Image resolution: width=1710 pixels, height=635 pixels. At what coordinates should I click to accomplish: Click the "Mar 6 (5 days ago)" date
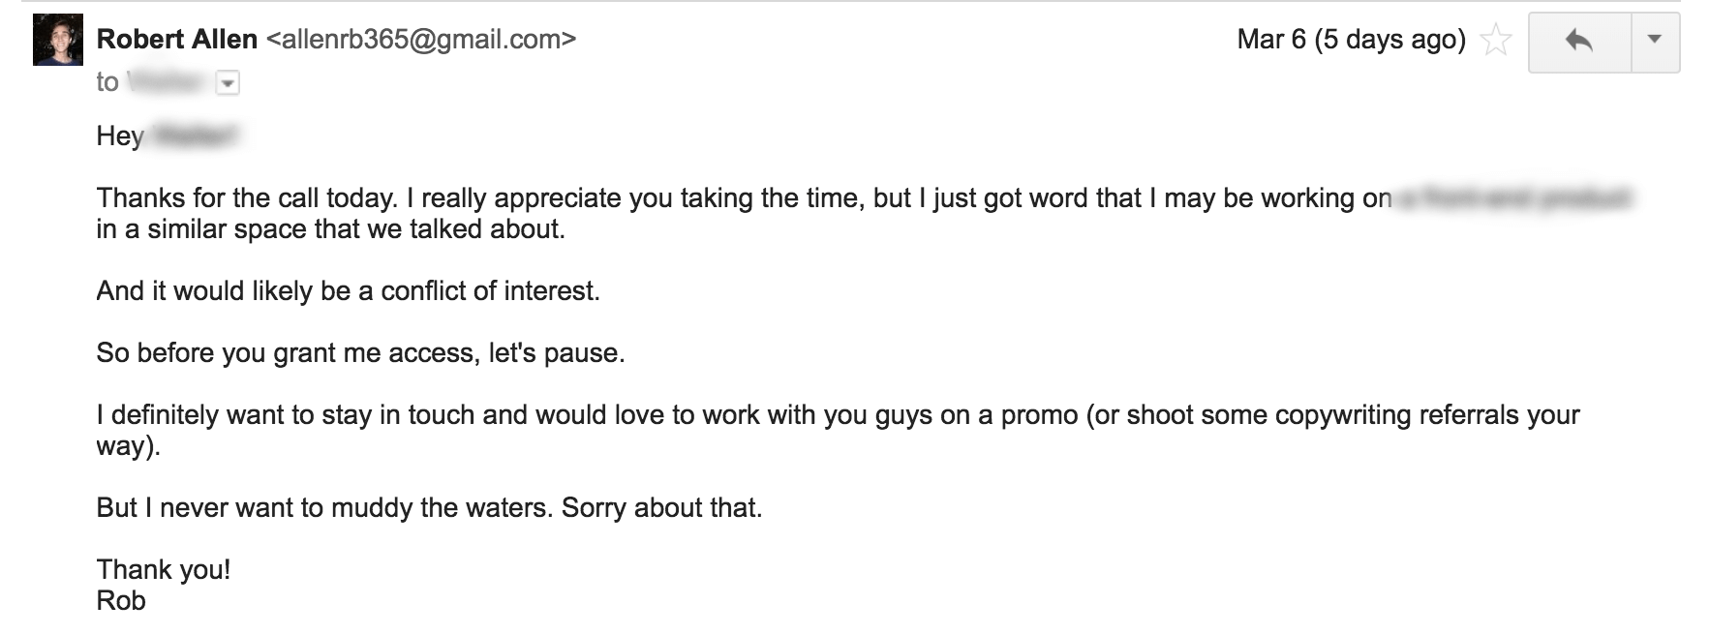coord(1351,40)
